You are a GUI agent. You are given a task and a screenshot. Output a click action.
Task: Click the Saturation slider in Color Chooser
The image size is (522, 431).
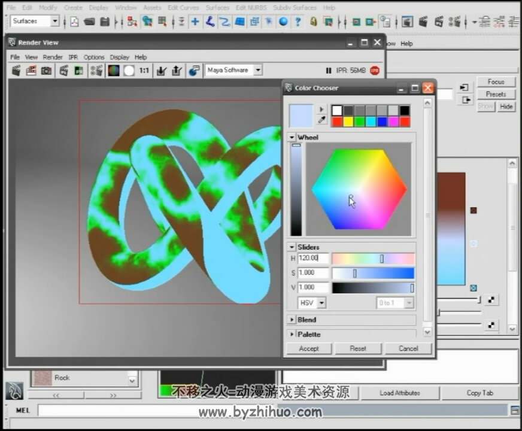[373, 273]
